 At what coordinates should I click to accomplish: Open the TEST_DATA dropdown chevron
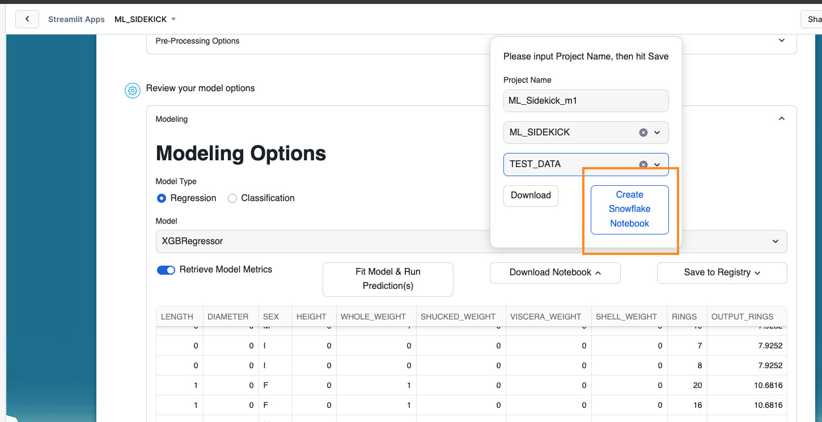click(657, 164)
